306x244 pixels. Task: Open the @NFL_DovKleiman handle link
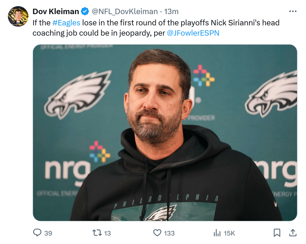coord(124,12)
